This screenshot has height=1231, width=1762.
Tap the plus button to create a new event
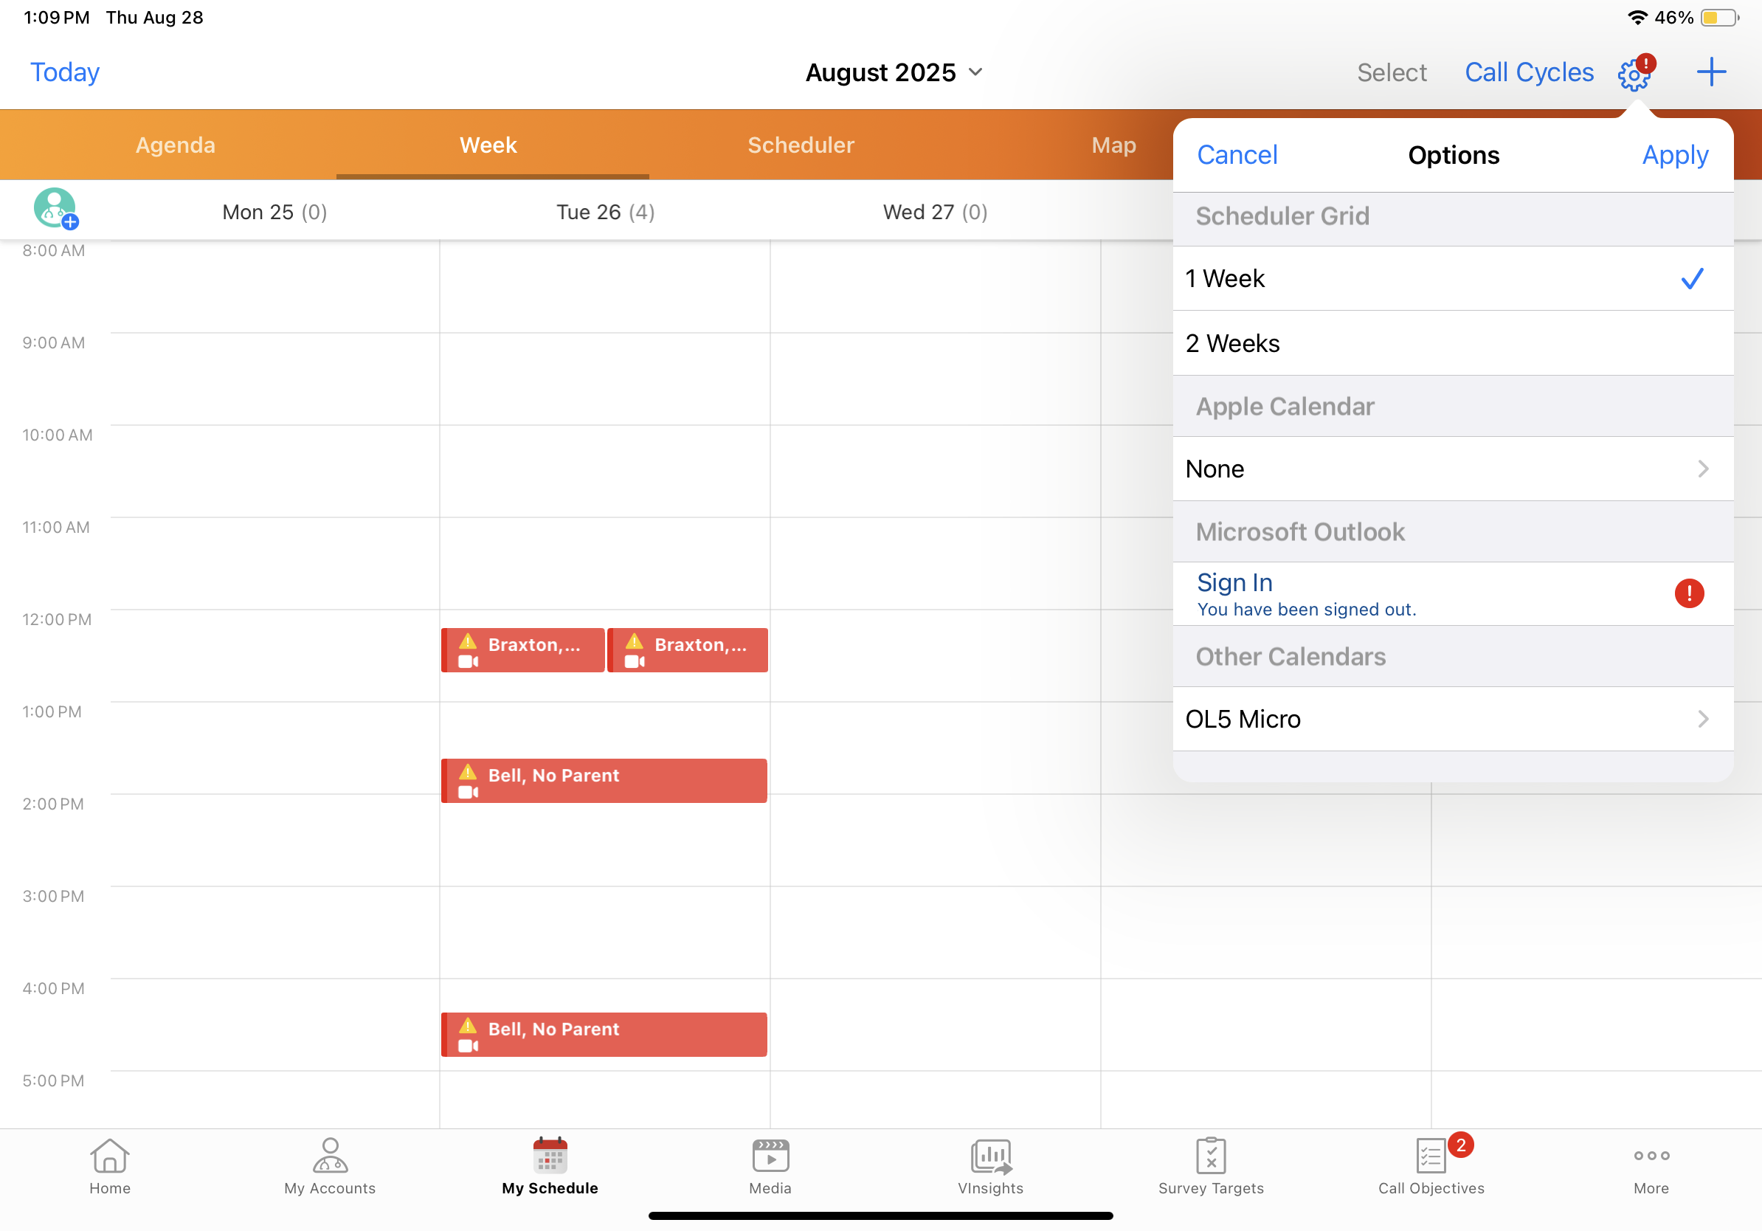pos(1710,72)
